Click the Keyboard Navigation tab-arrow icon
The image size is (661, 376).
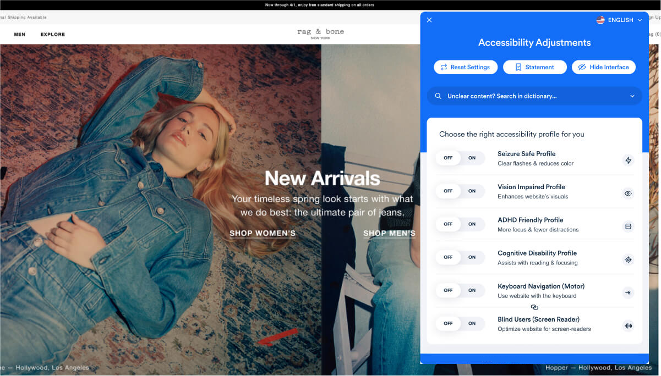[628, 292]
